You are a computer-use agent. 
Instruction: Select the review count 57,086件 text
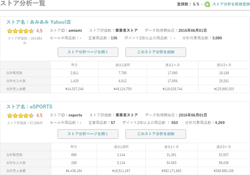(x=37, y=123)
